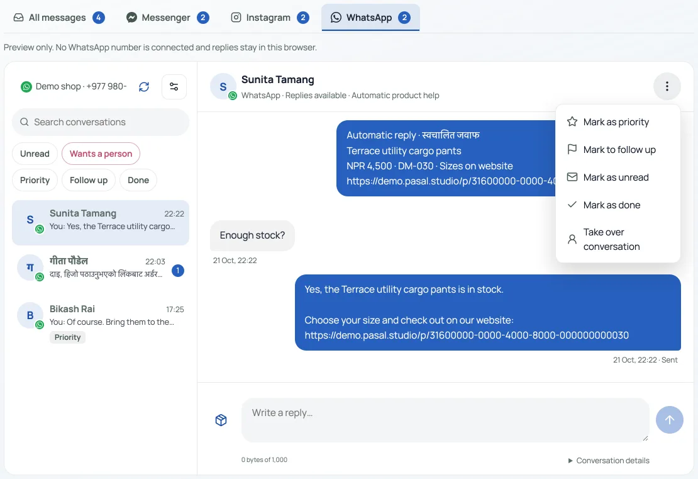This screenshot has width=698, height=479.
Task: Open the Bikash Rai conversation
Action: click(101, 322)
